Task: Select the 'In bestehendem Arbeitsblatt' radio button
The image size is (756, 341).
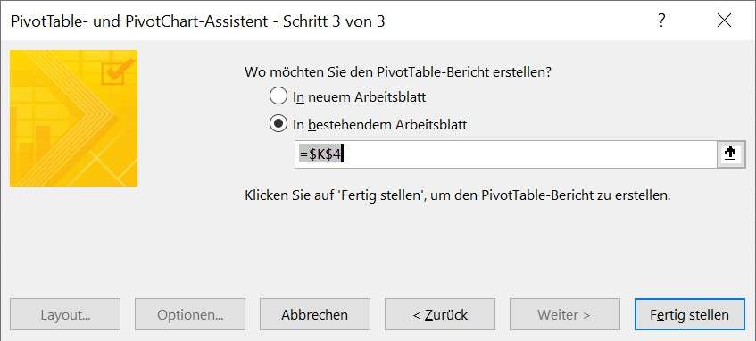Action: pos(278,124)
